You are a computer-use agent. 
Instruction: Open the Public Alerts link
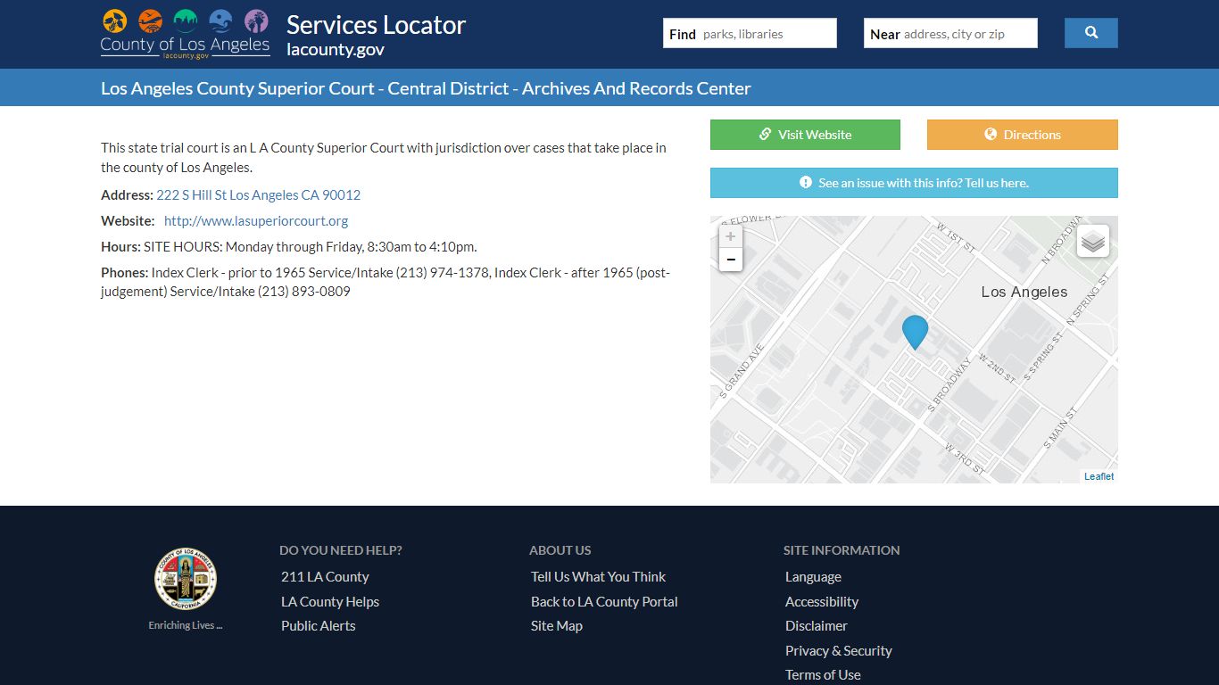pos(318,626)
